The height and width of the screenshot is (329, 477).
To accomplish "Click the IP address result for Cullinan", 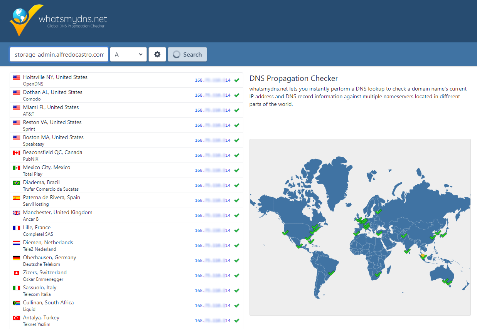I will (x=212, y=305).
